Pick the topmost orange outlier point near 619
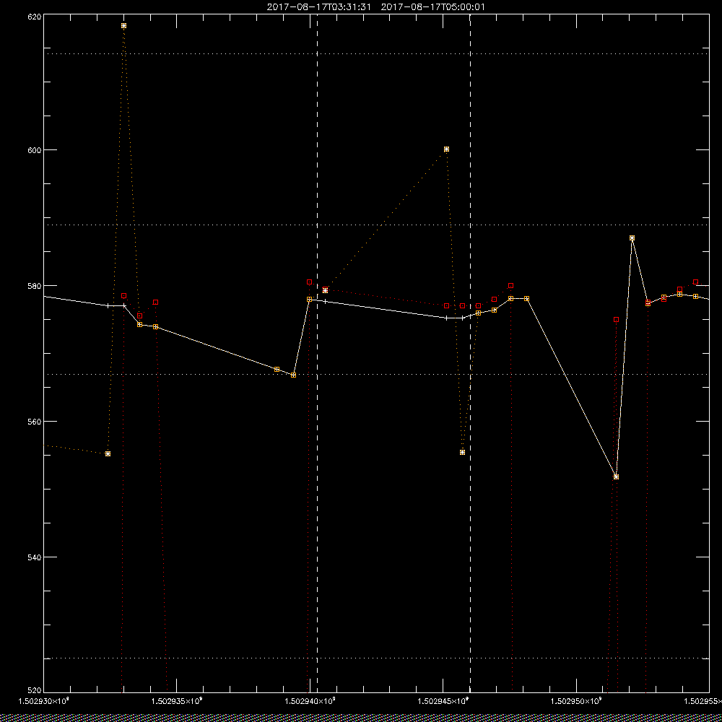The width and height of the screenshot is (722, 722). [124, 26]
